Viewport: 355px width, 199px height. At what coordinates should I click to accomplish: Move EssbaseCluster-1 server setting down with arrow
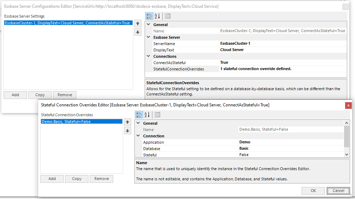point(138,32)
